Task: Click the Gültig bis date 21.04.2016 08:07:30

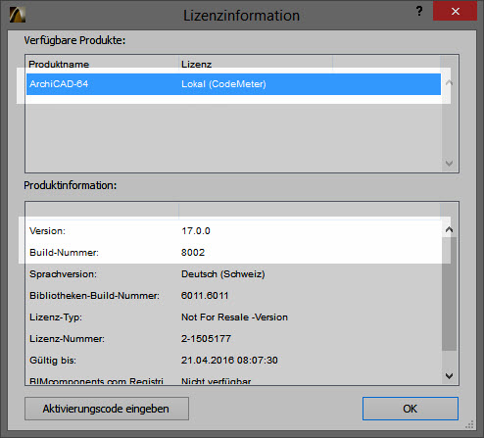Action: click(229, 361)
